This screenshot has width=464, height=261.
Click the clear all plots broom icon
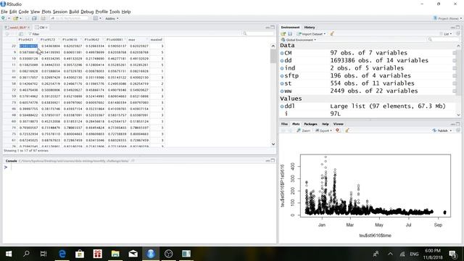coord(347,130)
